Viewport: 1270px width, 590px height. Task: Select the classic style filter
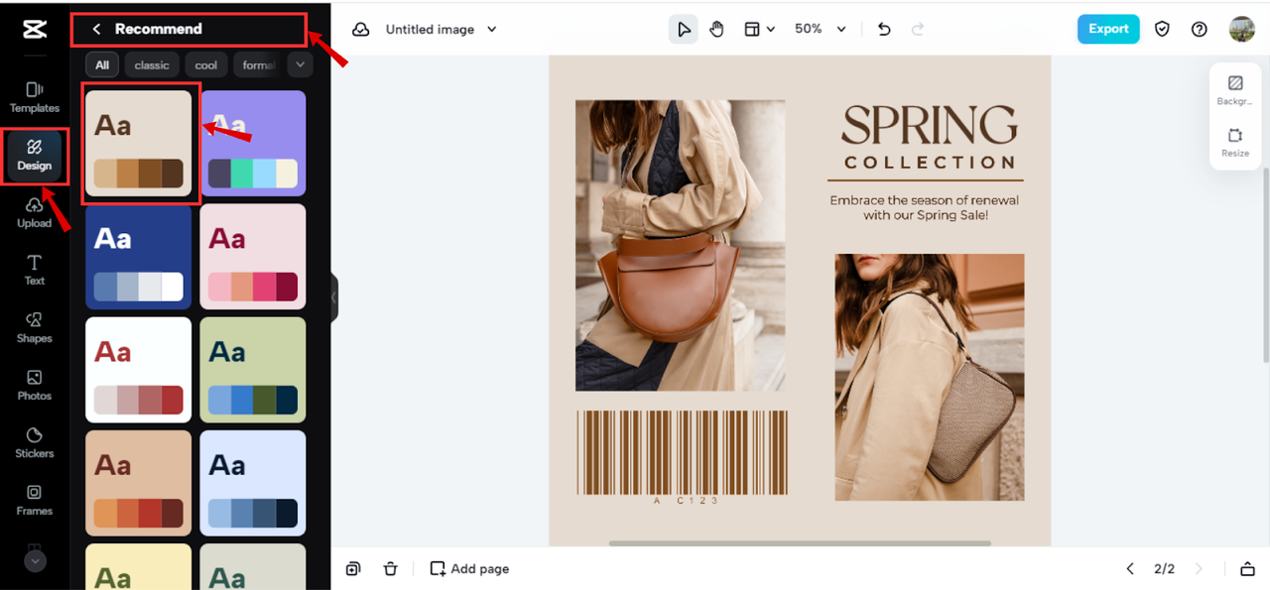click(152, 65)
